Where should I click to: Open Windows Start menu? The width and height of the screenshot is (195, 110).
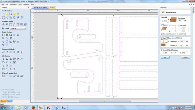click(3, 107)
